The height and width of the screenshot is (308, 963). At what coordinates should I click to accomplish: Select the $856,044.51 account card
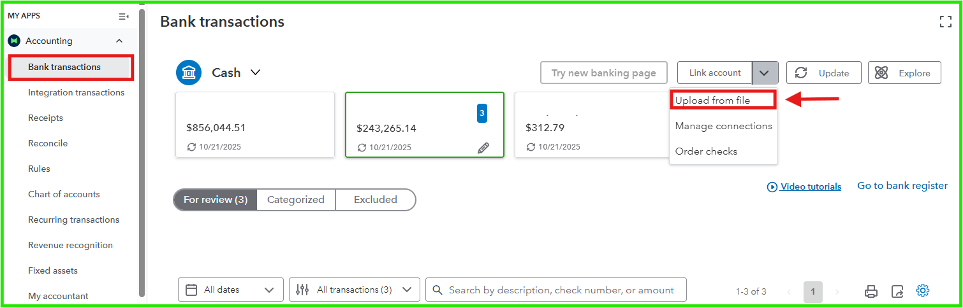[255, 125]
